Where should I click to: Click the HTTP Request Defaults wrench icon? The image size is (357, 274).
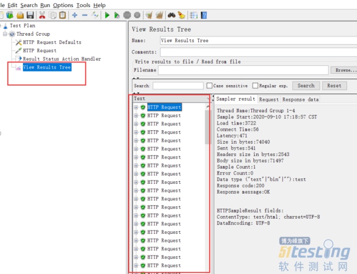tap(19, 42)
